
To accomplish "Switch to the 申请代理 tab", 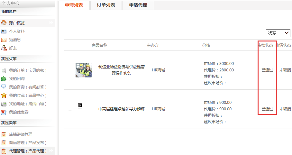I will click(138, 5).
